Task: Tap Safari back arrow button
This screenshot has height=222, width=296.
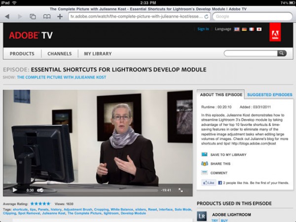Action: coord(7,16)
